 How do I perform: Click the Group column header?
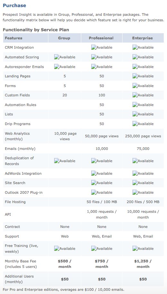coord(64,38)
